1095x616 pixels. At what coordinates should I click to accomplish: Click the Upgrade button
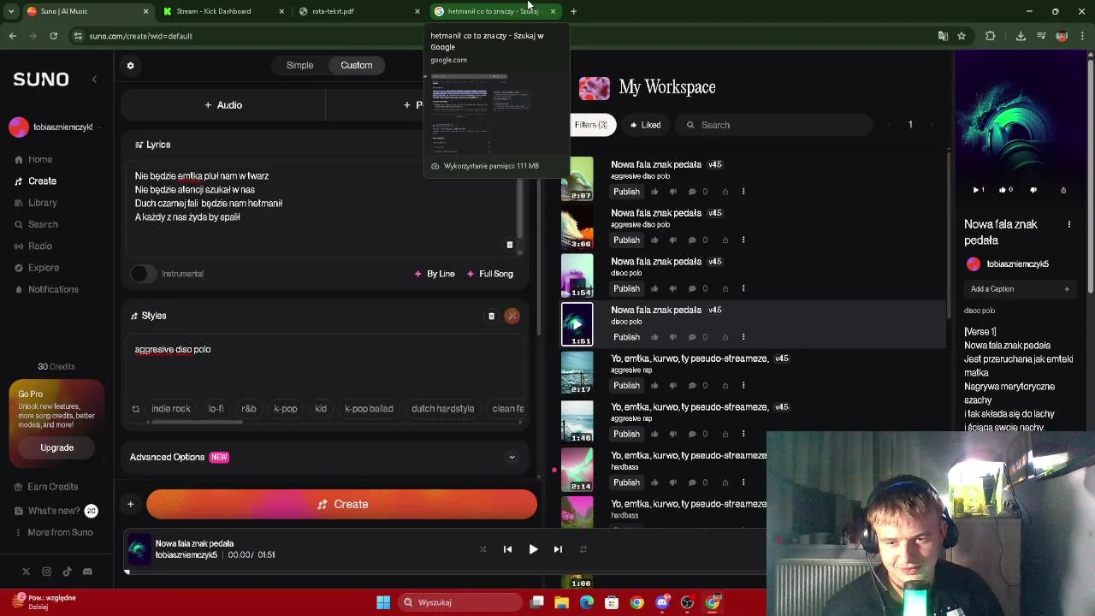point(56,447)
